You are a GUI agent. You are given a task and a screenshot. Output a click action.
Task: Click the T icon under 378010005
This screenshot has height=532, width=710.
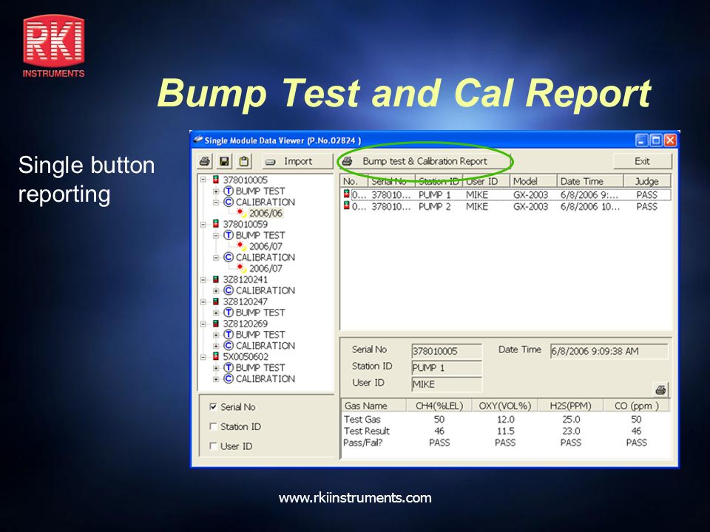point(229,191)
